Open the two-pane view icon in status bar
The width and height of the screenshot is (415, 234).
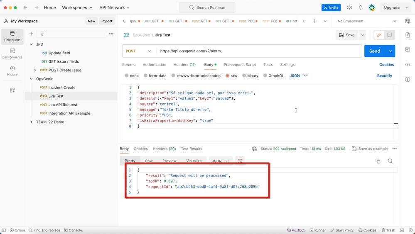(402, 230)
